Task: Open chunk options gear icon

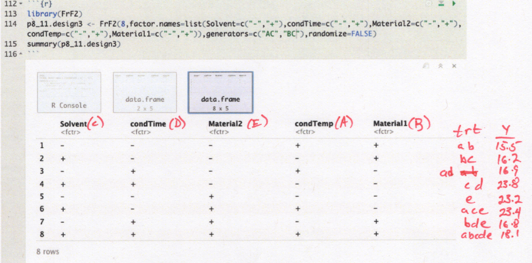Action: [x=429, y=3]
